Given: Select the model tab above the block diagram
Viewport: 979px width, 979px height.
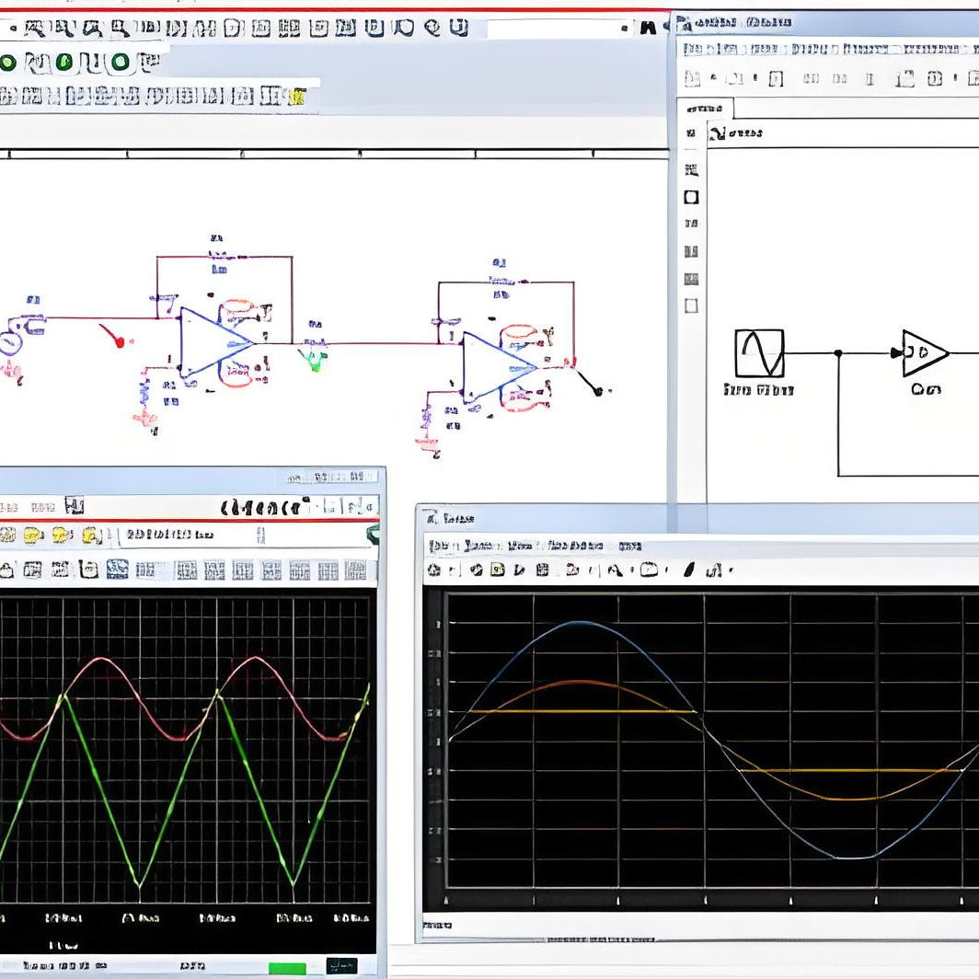Looking at the screenshot, I should [705, 109].
